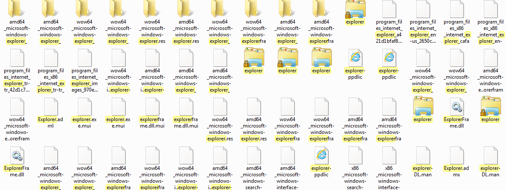Viewport: 507px width, 190px height.
Task: Open explorer-ppdlic adjacent to unlocked explorer folder
Action: (355, 57)
